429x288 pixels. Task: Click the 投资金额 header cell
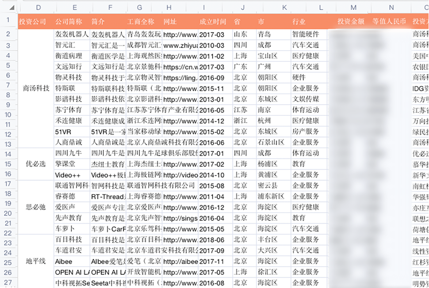coord(351,21)
